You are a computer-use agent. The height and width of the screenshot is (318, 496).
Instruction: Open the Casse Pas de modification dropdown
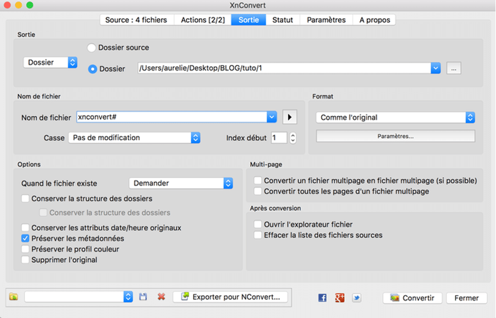134,138
